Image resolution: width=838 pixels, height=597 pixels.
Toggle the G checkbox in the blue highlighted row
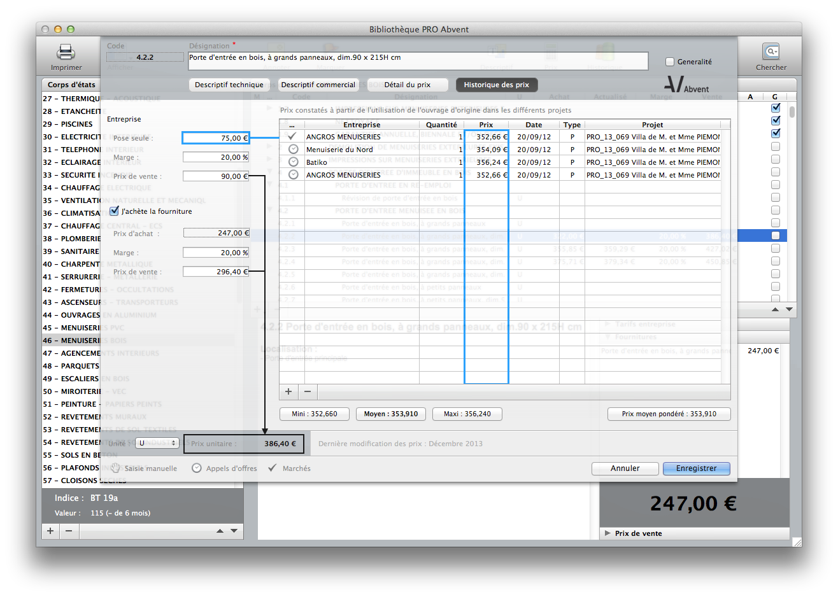pyautogui.click(x=776, y=235)
